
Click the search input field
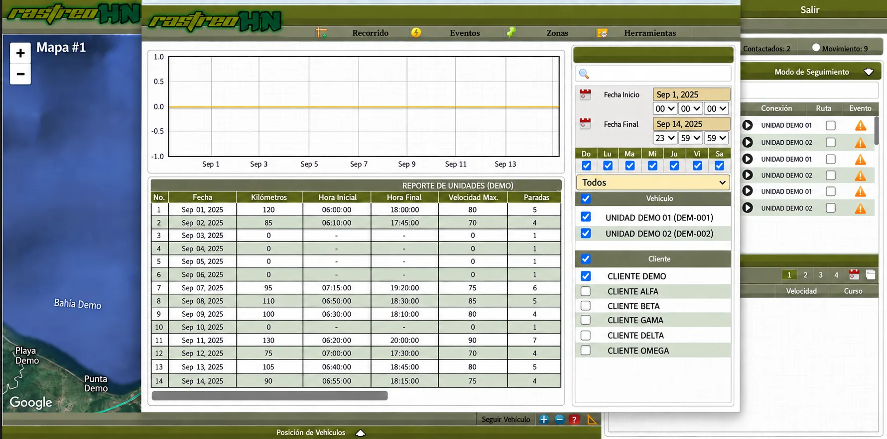coord(653,74)
